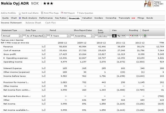The image size is (166, 113).
Task: Switch view to 1.0 decimal format
Action: [x=123, y=36]
